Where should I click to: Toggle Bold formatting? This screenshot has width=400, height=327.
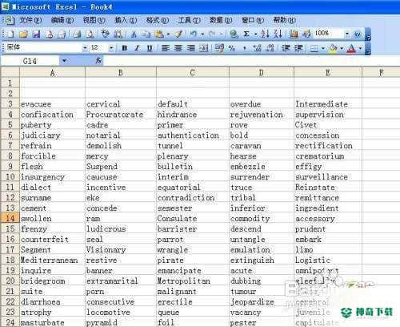pyautogui.click(x=124, y=48)
